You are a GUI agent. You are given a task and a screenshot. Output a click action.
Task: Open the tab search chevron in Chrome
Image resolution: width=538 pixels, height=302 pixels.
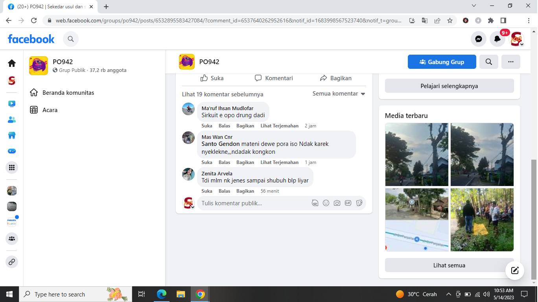click(x=474, y=6)
